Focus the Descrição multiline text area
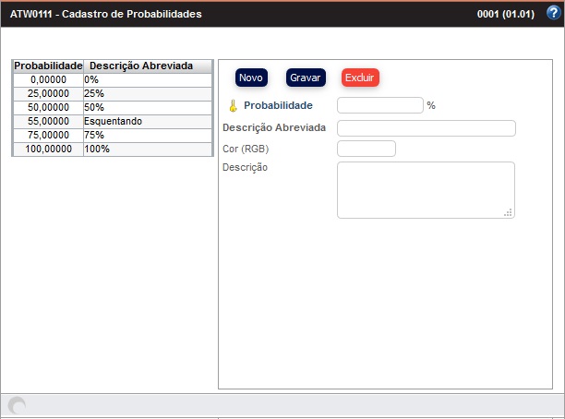Image resolution: width=565 pixels, height=419 pixels. tap(425, 189)
